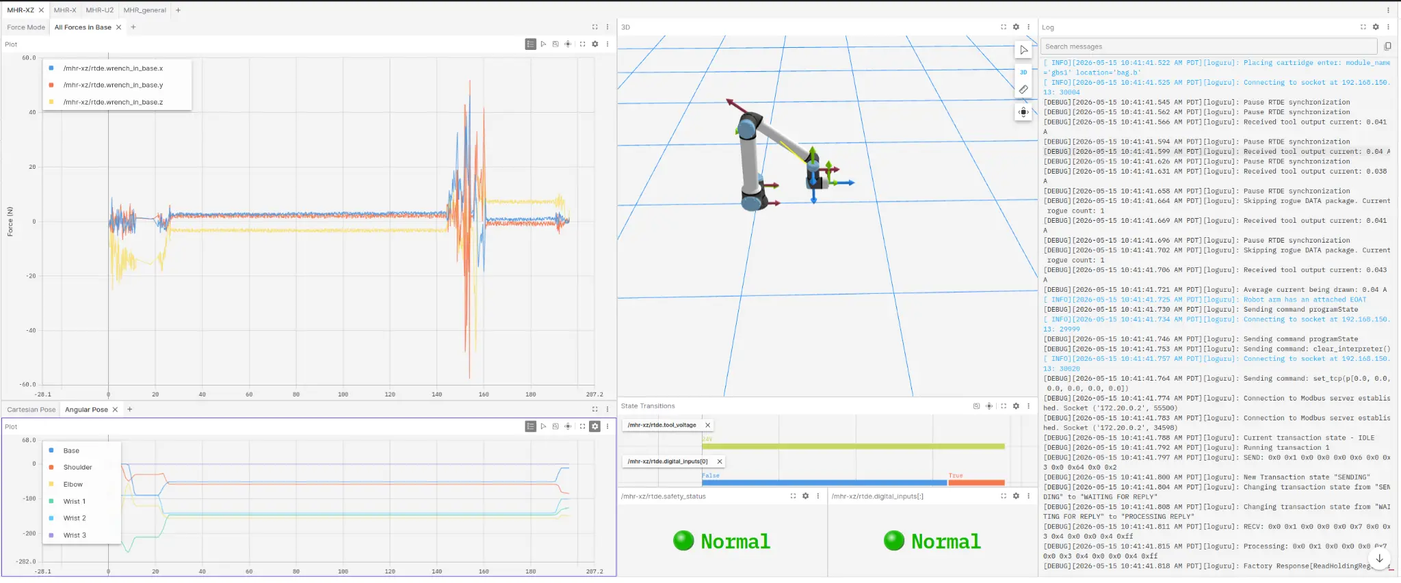Fullscreen the 3D panel
Image resolution: width=1401 pixels, height=583 pixels.
coord(1004,27)
